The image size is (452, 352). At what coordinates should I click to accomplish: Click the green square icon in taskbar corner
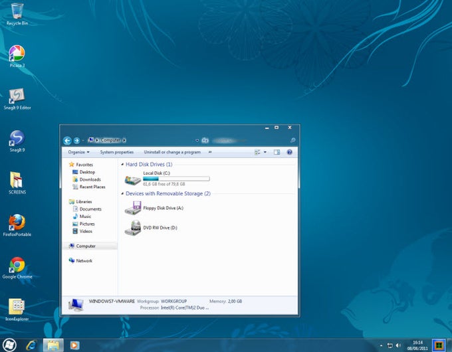tap(439, 345)
